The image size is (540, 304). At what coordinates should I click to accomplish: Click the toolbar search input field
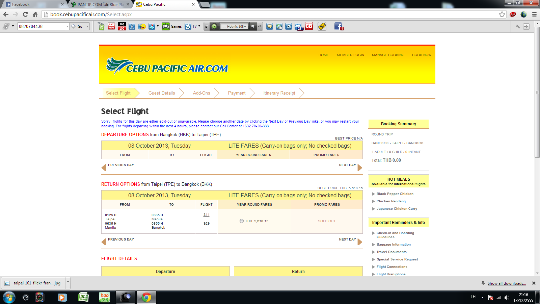pos(42,26)
